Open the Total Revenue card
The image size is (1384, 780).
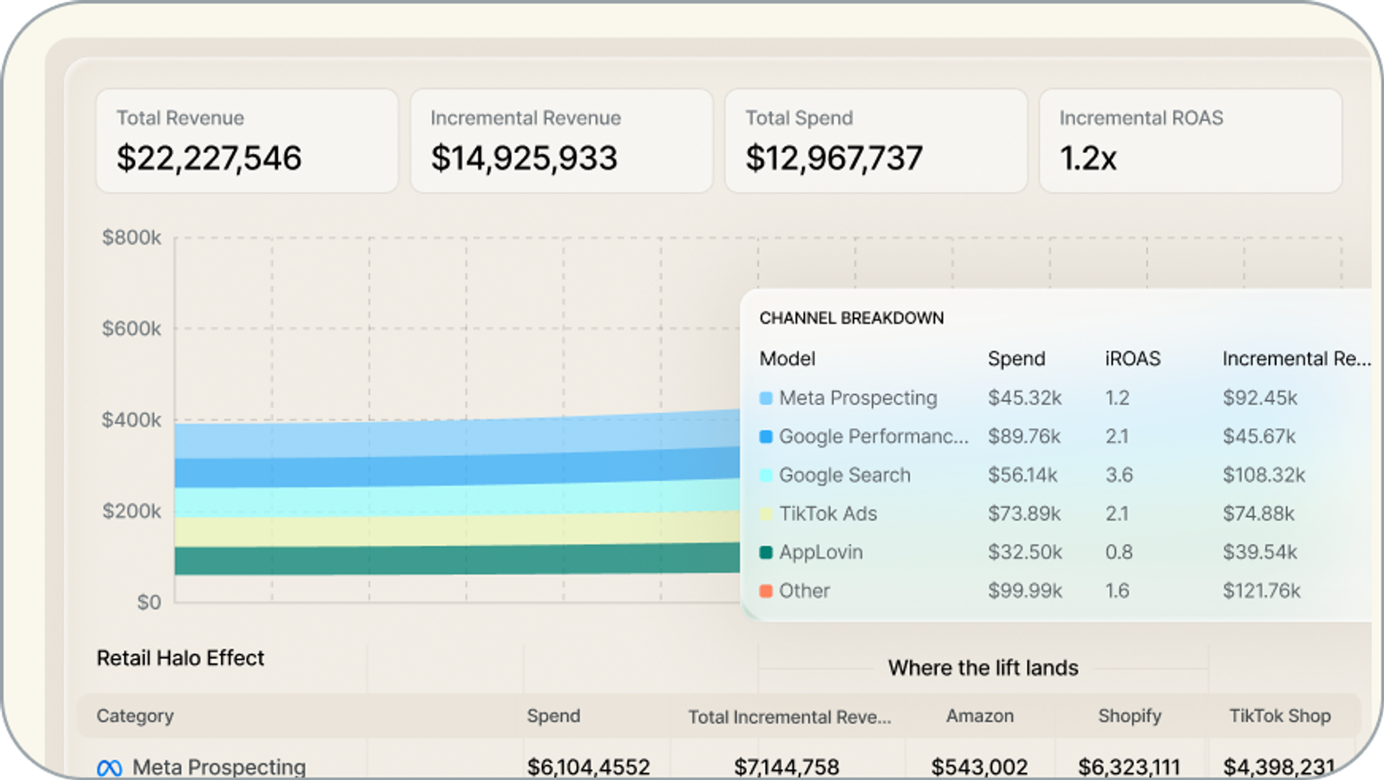tap(247, 140)
